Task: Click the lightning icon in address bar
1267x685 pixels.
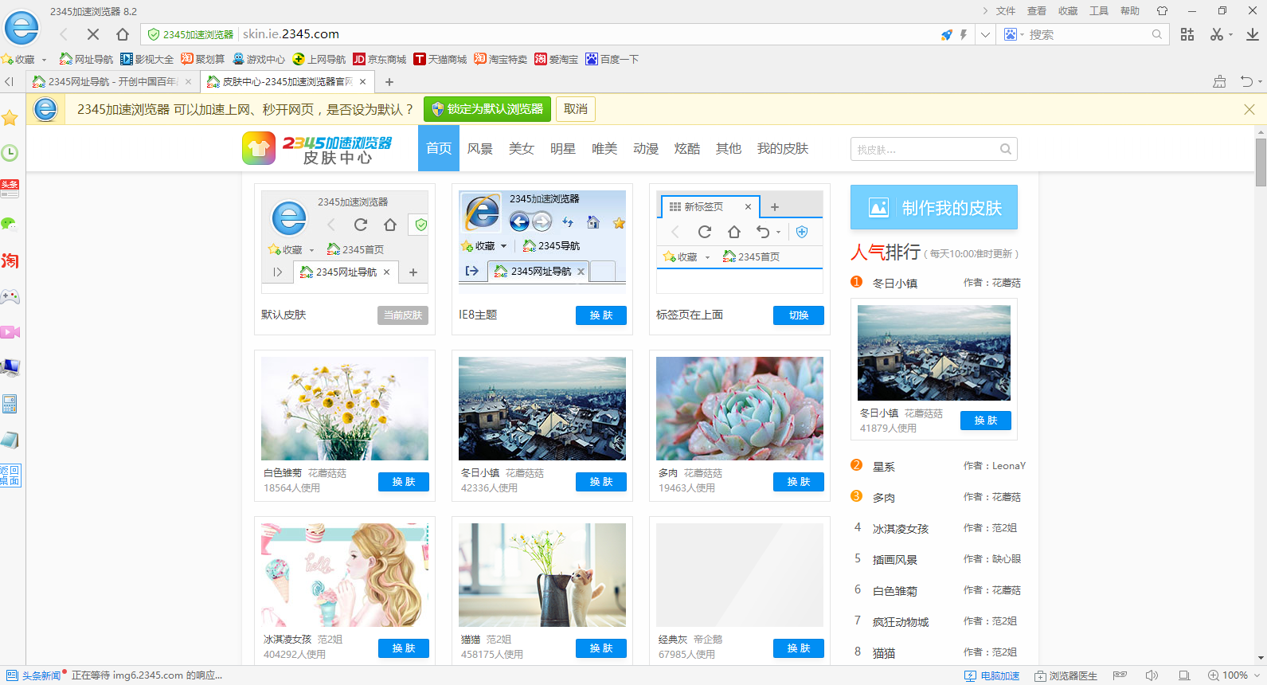Action: tap(963, 34)
